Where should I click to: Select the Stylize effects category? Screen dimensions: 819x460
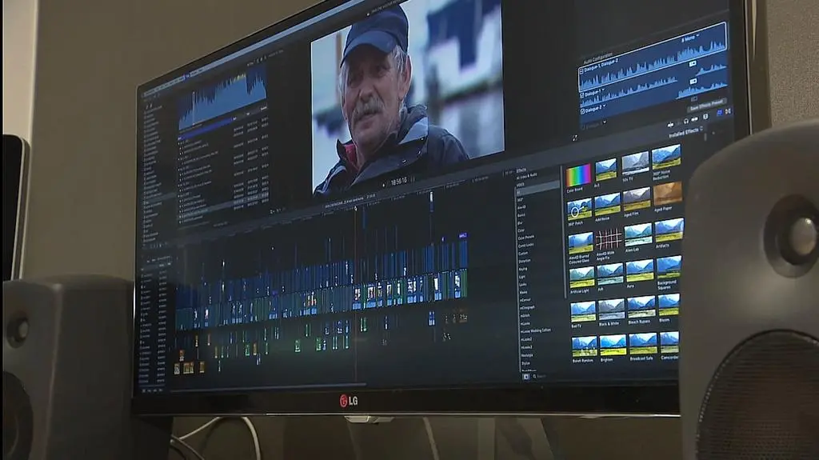(525, 362)
